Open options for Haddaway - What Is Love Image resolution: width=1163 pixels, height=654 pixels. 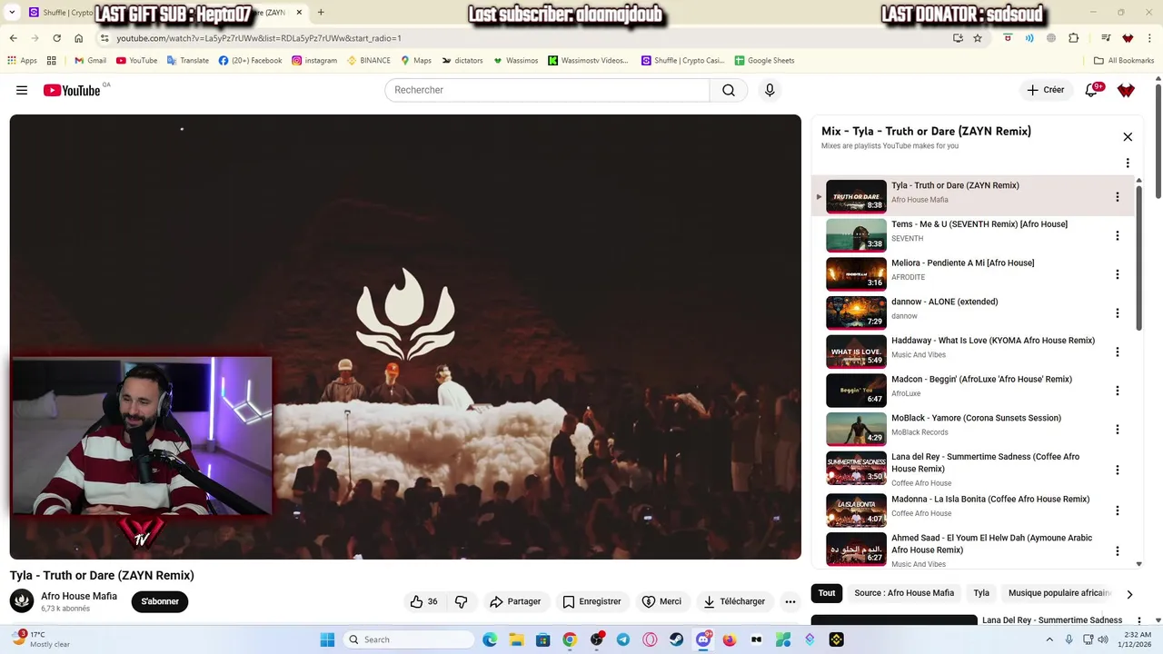click(x=1118, y=352)
